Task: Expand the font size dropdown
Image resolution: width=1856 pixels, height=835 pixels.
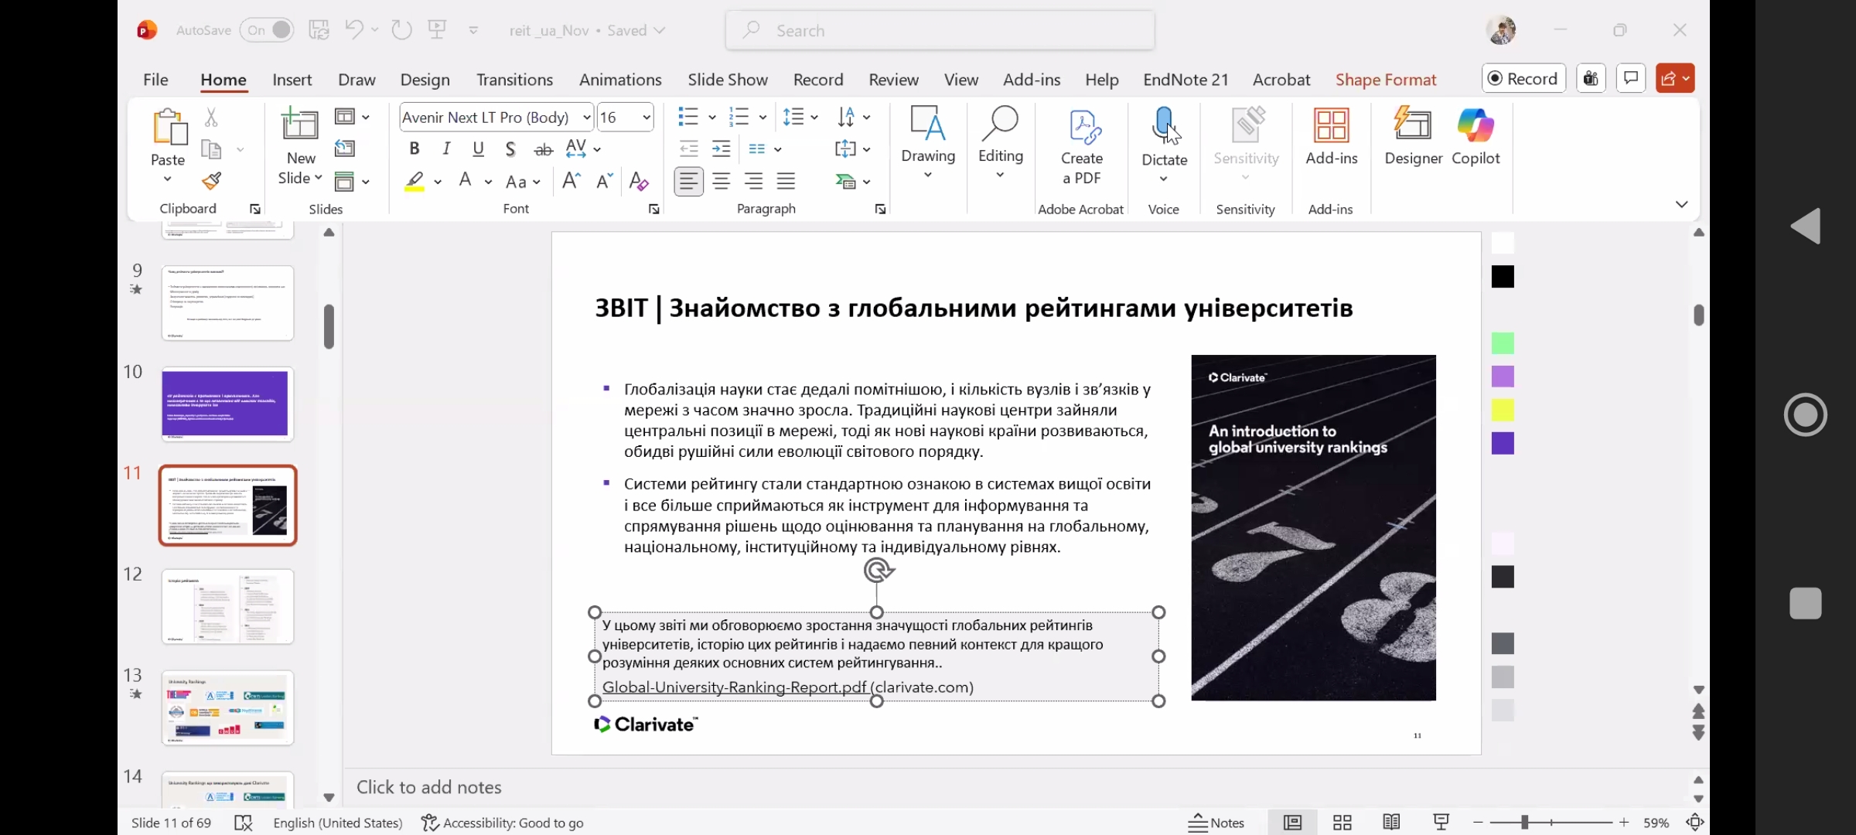Action: coord(647,118)
